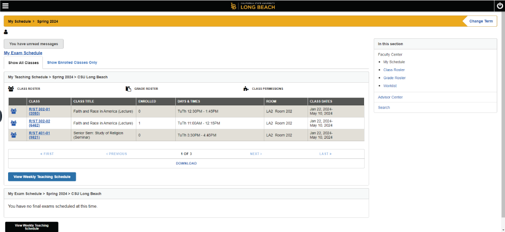Click the user profile silhouette icon

[x=6, y=32]
